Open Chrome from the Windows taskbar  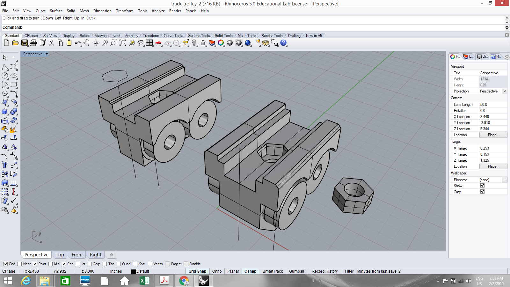(x=184, y=281)
